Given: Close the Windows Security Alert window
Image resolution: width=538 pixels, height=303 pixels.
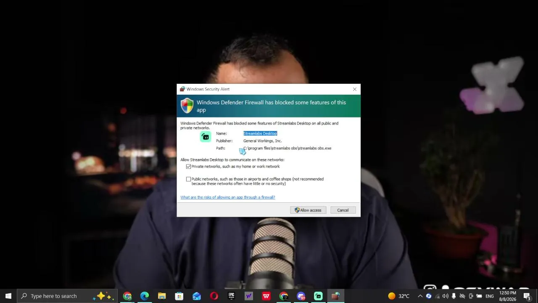Looking at the screenshot, I should pyautogui.click(x=355, y=89).
